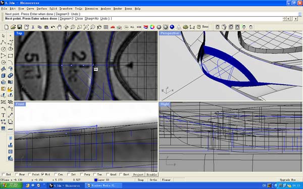Click the Ortho status bar button

pyautogui.click(x=154, y=180)
